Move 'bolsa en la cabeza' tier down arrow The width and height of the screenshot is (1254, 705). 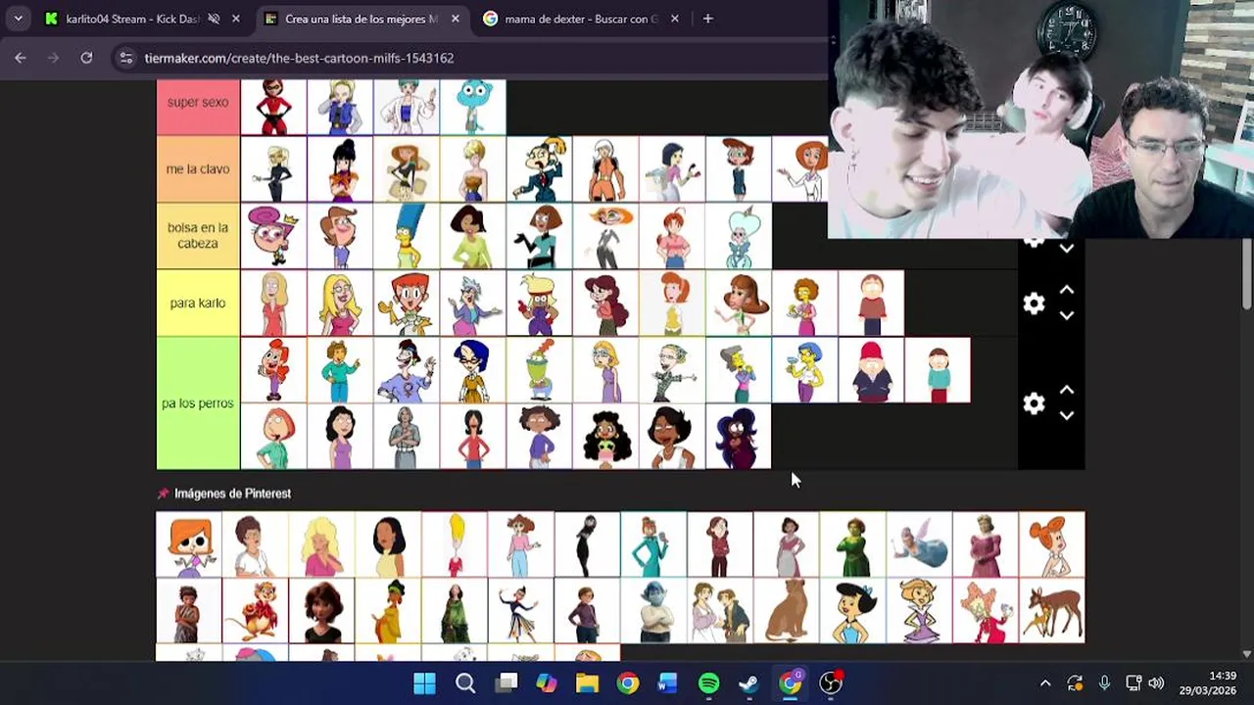click(x=1067, y=249)
